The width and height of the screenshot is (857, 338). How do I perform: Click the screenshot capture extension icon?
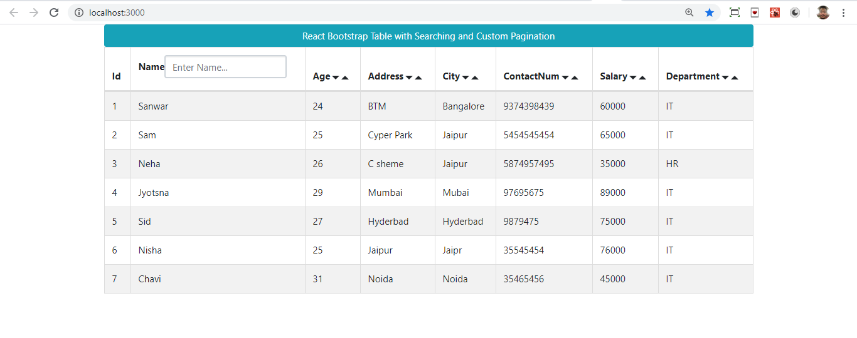pos(735,13)
